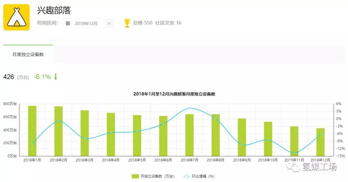Click the chart title 2018年1月至12月
The width and height of the screenshot is (348, 182).
click(174, 94)
